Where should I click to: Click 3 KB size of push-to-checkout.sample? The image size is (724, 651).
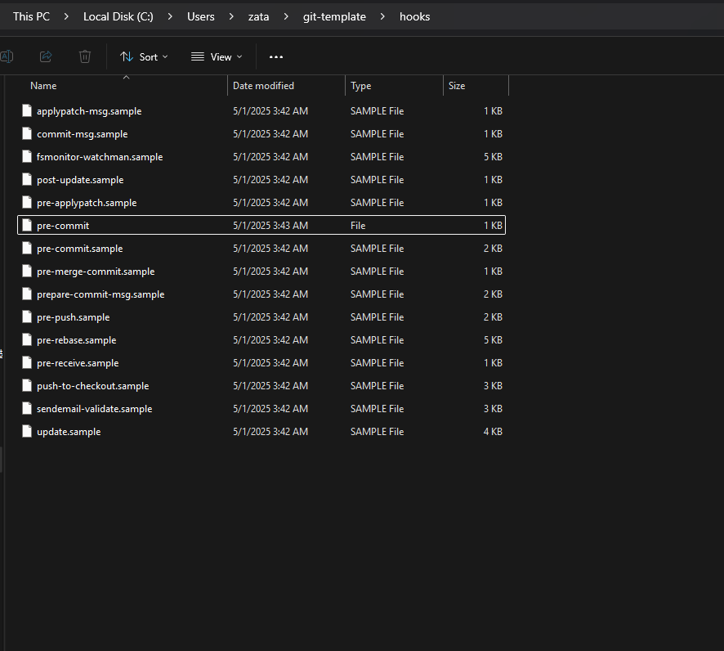493,386
